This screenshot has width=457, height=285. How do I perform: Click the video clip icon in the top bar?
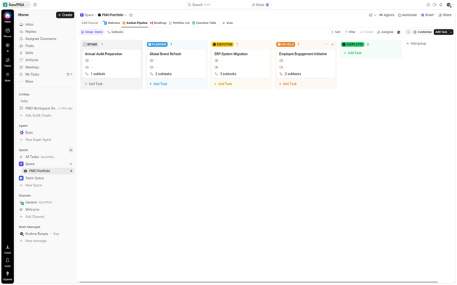(x=435, y=5)
